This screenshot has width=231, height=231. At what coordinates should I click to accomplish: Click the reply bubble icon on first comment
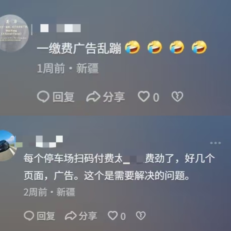pyautogui.click(x=43, y=96)
